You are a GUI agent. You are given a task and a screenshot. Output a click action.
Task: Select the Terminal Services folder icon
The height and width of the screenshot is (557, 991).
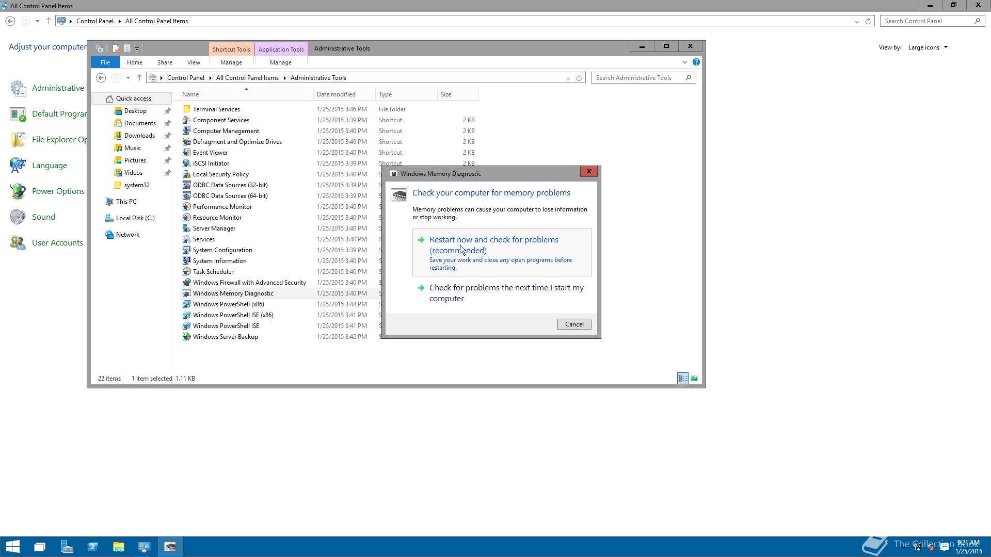(x=186, y=109)
